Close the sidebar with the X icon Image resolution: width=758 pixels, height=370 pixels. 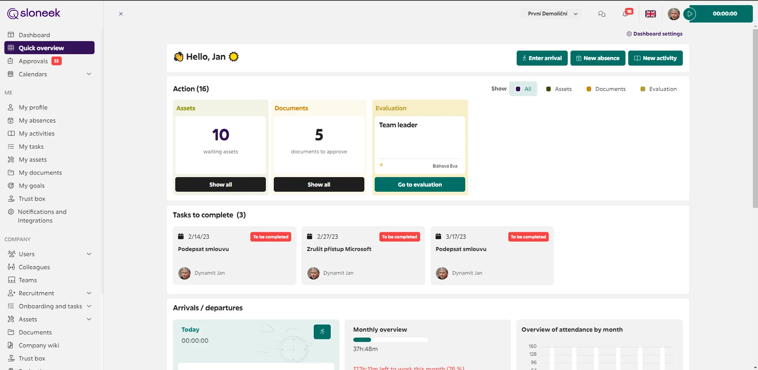pos(121,14)
